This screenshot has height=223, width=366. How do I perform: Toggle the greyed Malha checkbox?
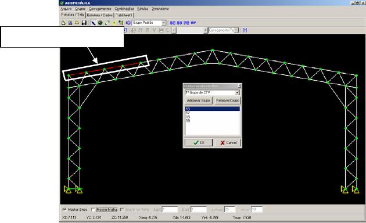pyautogui.click(x=121, y=210)
